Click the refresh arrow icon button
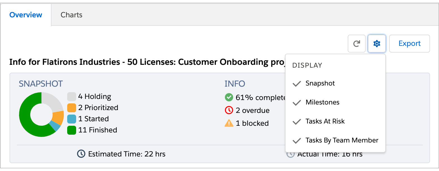 (x=356, y=44)
